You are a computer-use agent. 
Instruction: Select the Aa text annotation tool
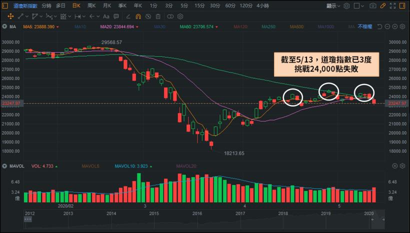(106, 16)
